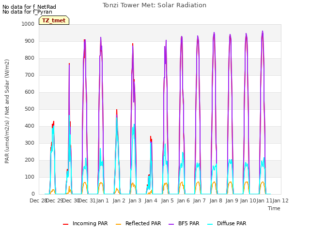This screenshot has width=310, height=233.
Task: Click the Dec 30 purple spike peak
Action: 69,64
